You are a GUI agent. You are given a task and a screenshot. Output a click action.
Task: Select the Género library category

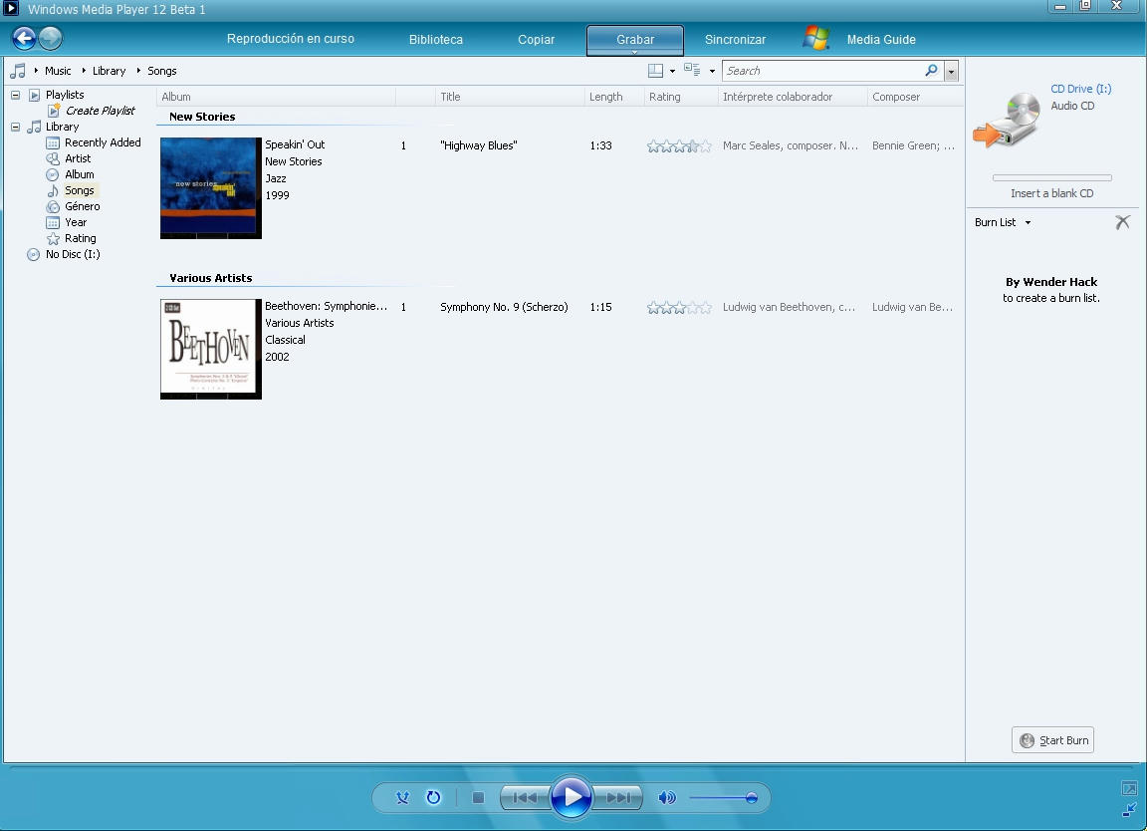pos(84,206)
